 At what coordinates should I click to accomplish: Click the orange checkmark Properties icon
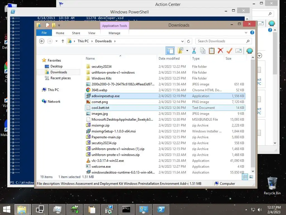tap(229, 51)
